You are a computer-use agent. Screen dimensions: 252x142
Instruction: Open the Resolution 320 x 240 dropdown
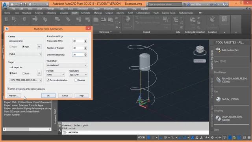[78, 75]
